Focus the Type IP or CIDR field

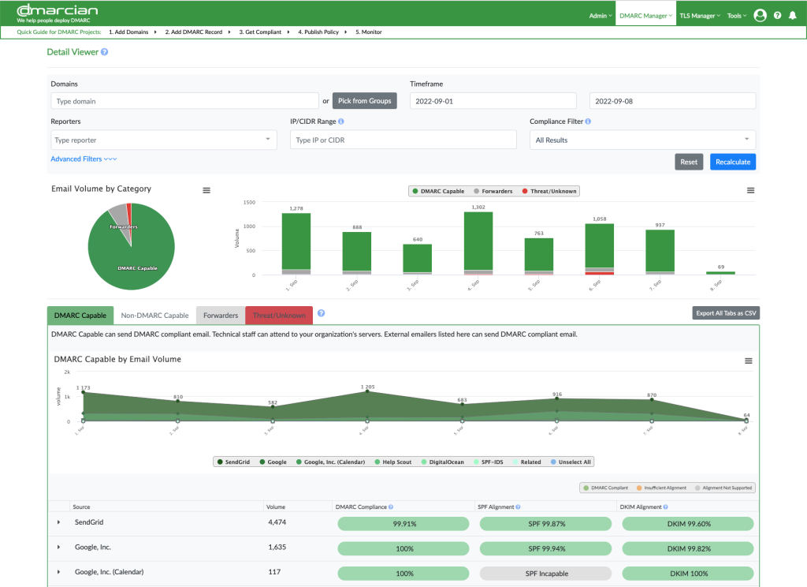pyautogui.click(x=403, y=140)
